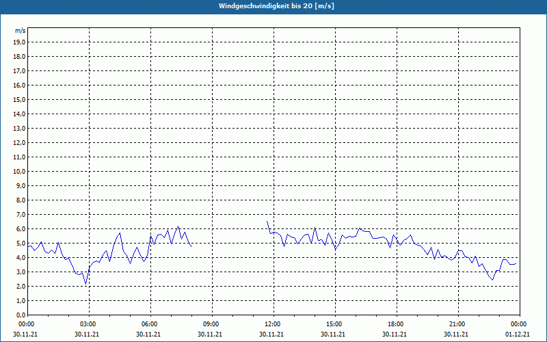
Task: Click the 3,0 y-axis label
Action: [x=21, y=272]
